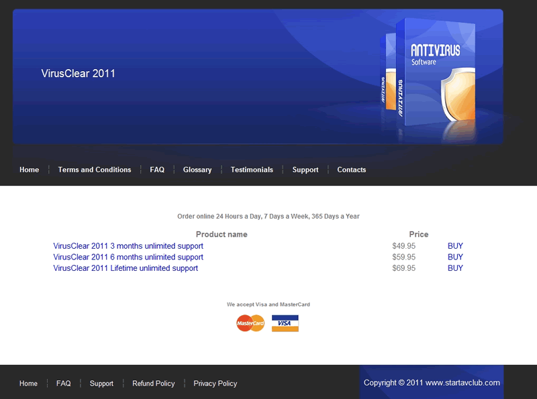Select VirusClear 2011 3 months unlimited support
537x399 pixels.
coord(128,246)
